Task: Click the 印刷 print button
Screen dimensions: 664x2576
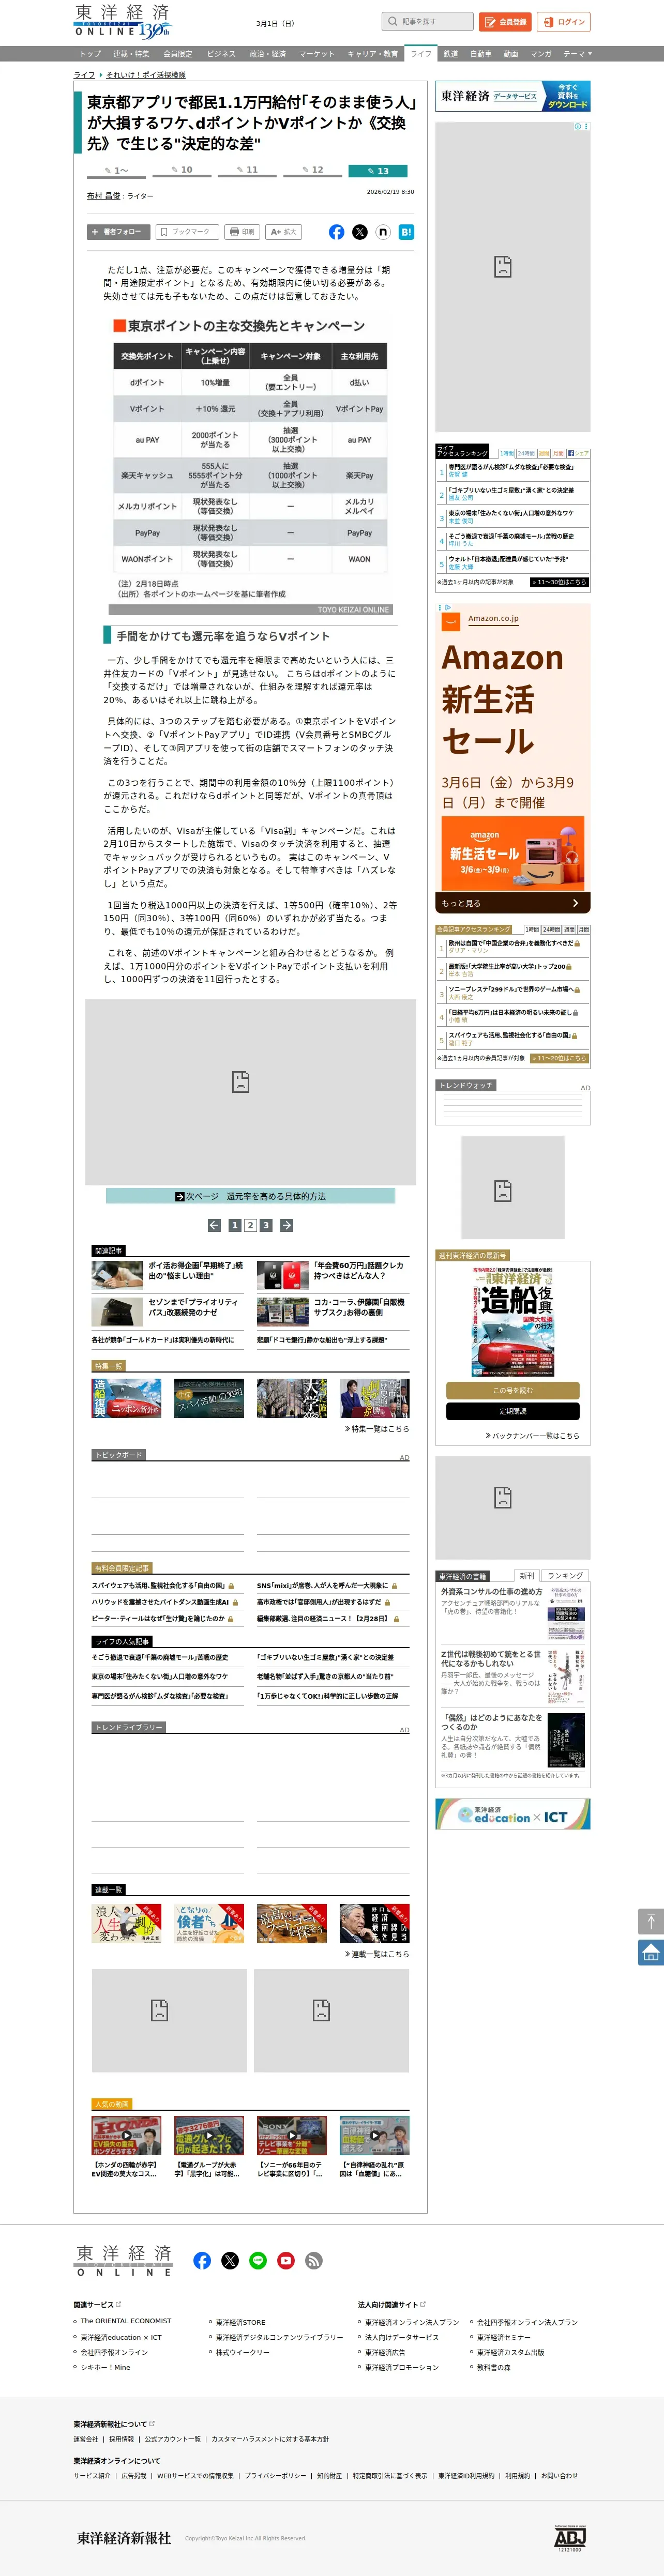Action: [242, 232]
